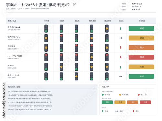Click the green up arrow for 海外EC
The width and height of the screenshot is (162, 121).
[121, 67]
